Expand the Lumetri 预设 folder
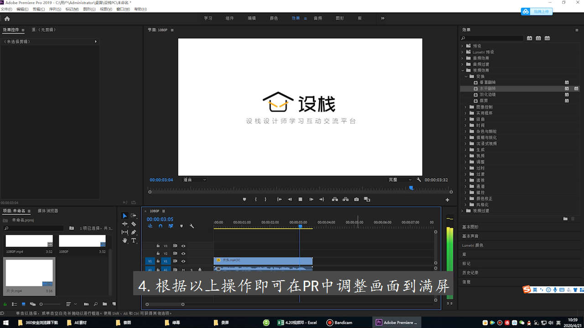The width and height of the screenshot is (584, 328). [x=462, y=52]
